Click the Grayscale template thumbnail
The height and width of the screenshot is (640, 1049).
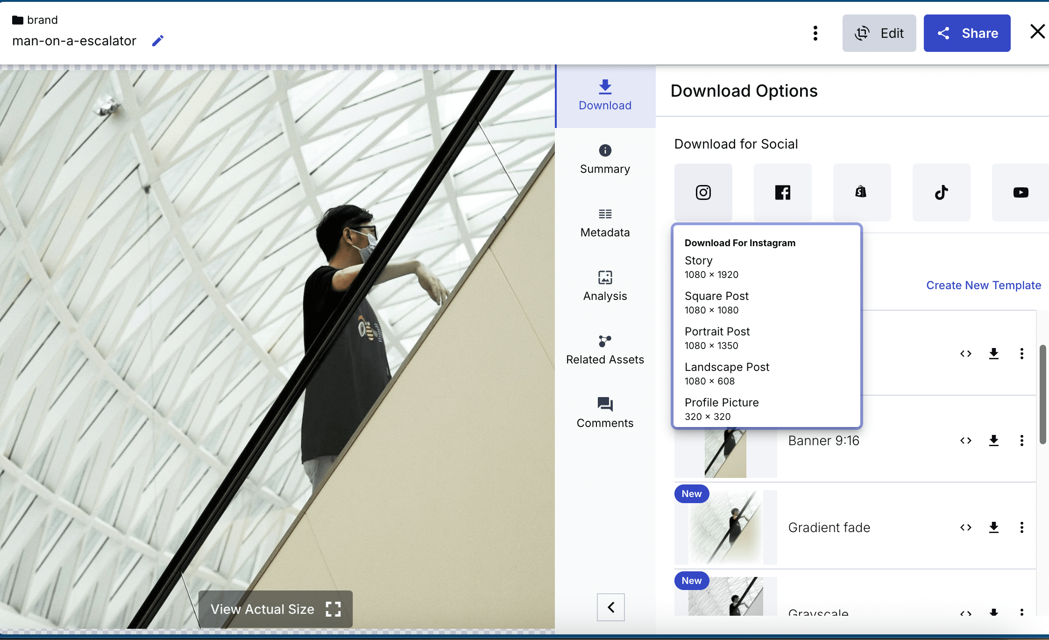[726, 596]
